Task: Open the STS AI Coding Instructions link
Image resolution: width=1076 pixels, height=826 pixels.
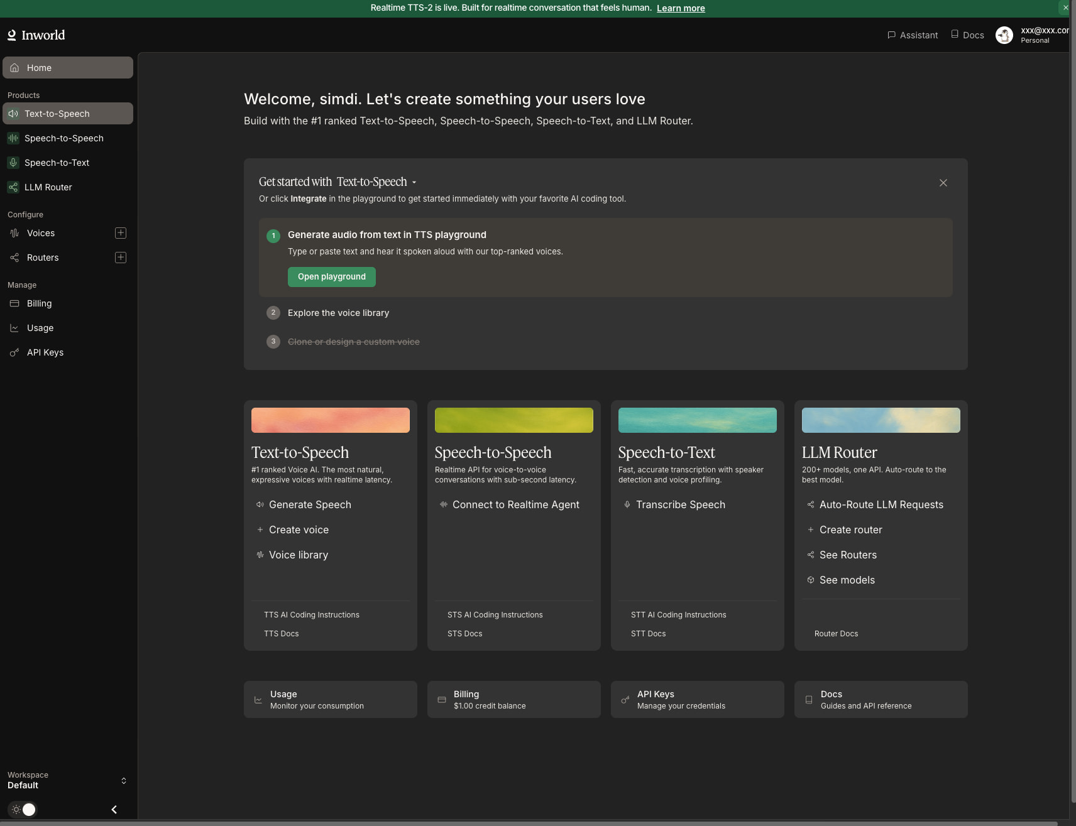Action: [x=495, y=615]
